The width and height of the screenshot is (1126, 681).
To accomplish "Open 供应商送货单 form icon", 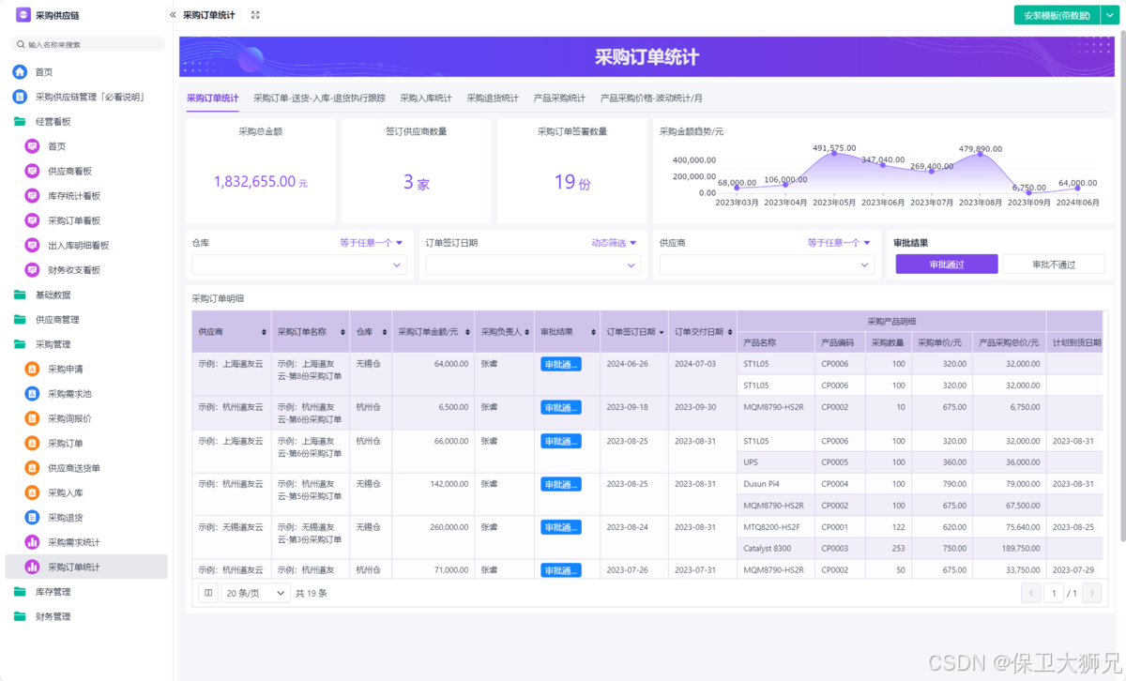I will click(32, 468).
